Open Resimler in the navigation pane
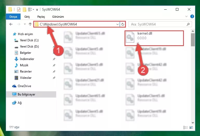The height and width of the screenshot is (136, 200). pyautogui.click(x=26, y=72)
